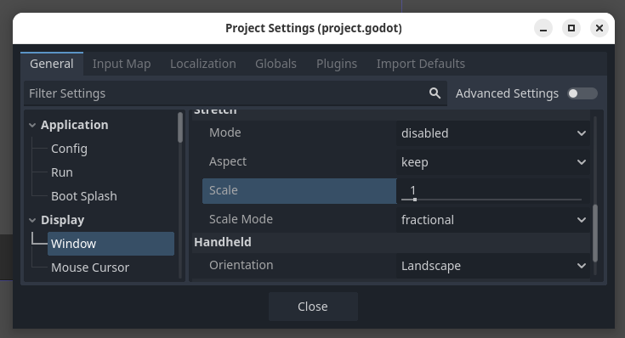Select Mouse Cursor under Display
This screenshot has height=338, width=625.
click(x=90, y=268)
